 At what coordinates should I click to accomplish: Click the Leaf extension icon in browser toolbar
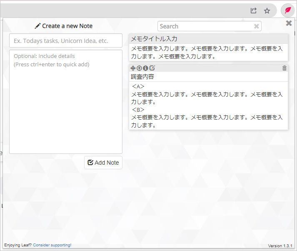288,10
